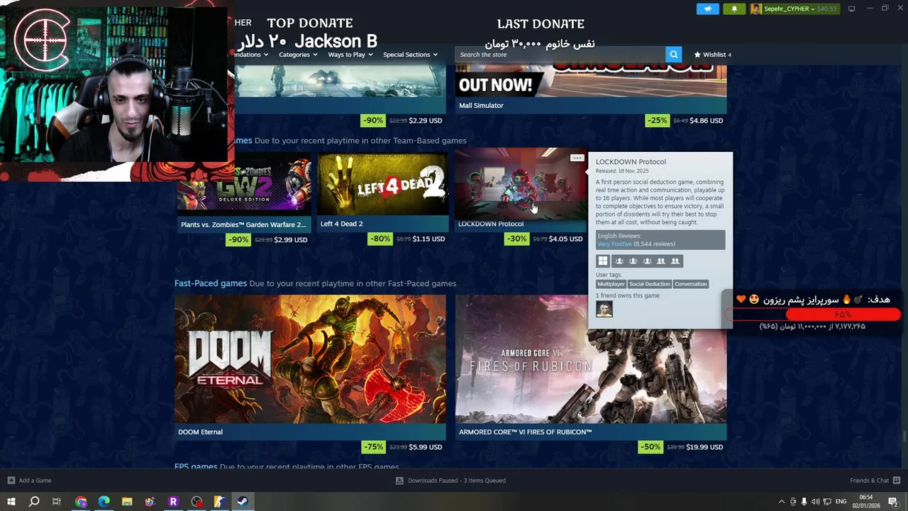Open the Mall Simulator banner
Viewport: 908px width, 511px height.
coord(591,89)
